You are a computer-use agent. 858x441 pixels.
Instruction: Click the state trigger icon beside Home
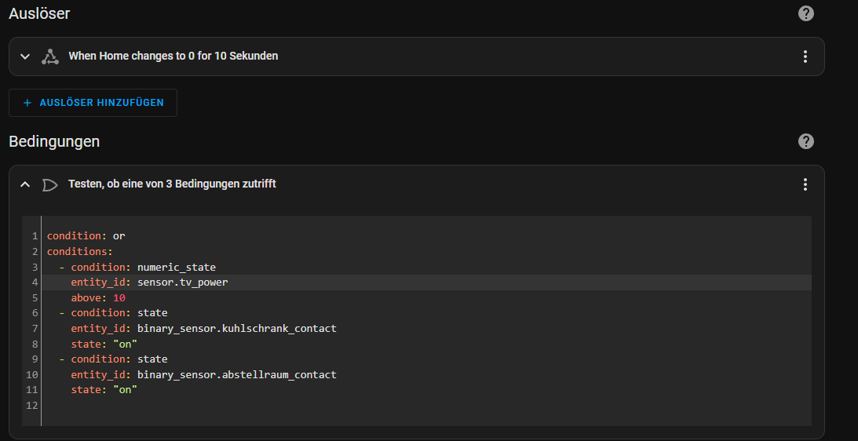[x=50, y=56]
